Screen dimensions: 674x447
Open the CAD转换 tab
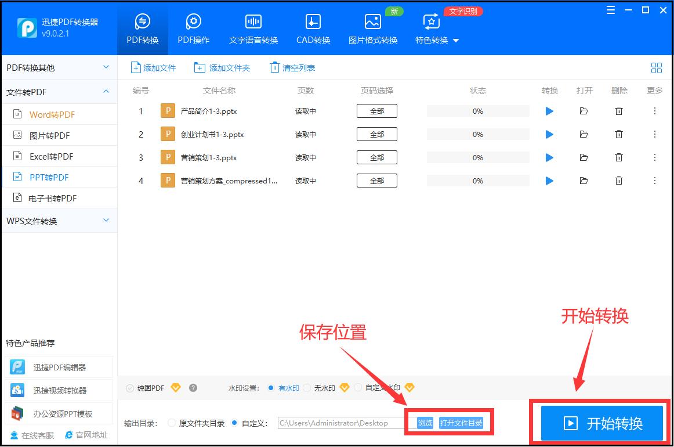pos(313,27)
